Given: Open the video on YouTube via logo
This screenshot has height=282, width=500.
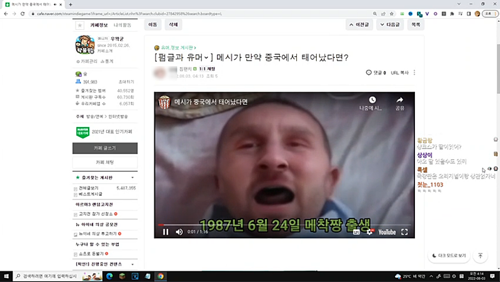Looking at the screenshot, I should pos(387,232).
